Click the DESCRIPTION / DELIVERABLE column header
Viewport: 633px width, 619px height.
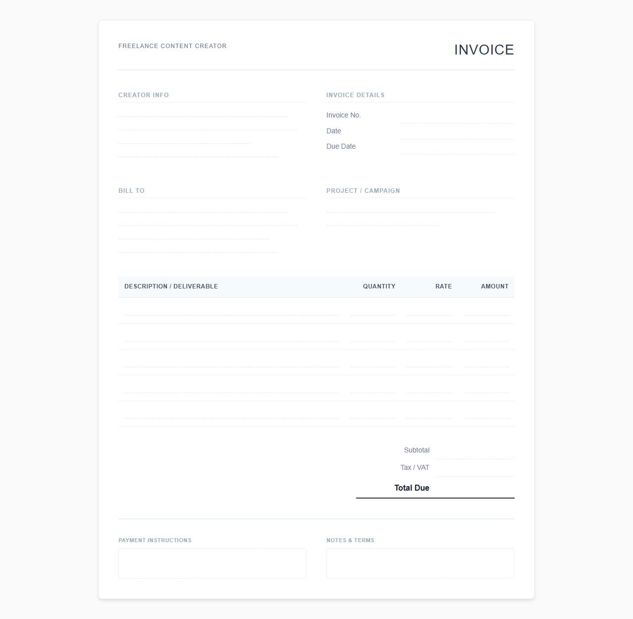pyautogui.click(x=171, y=286)
